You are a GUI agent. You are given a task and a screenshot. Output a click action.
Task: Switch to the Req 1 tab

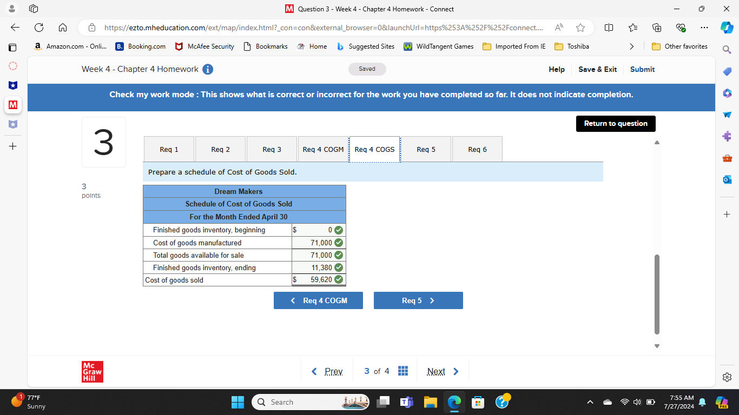[169, 149]
